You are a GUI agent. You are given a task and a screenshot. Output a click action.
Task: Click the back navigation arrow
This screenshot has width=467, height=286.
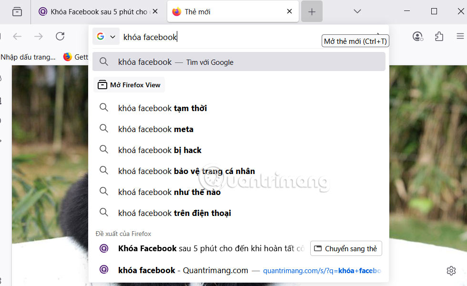click(17, 36)
